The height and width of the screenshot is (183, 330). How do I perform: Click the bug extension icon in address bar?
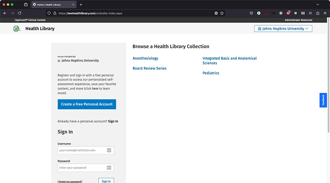(x=216, y=13)
